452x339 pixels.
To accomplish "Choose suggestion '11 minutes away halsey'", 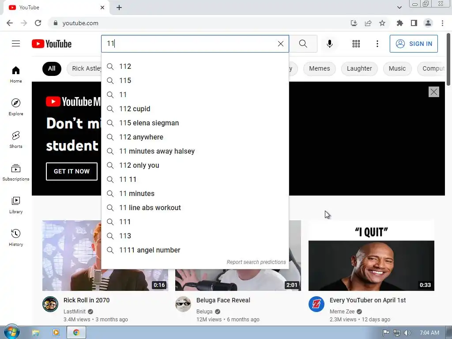I will pos(195,151).
